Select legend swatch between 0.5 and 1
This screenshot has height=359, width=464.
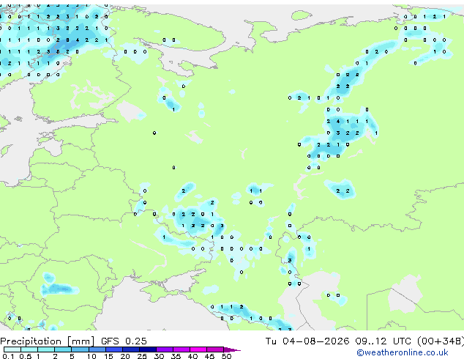[29, 349]
